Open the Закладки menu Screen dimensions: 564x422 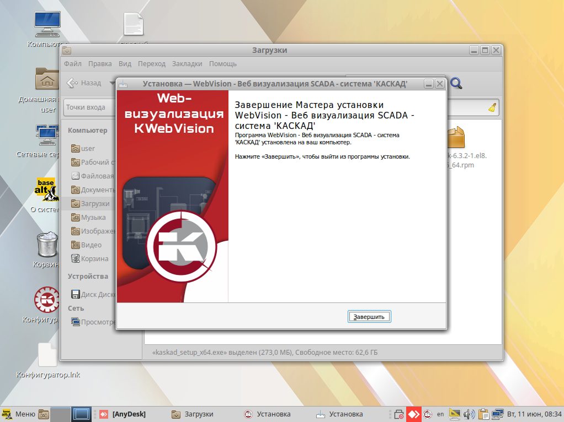[x=187, y=64]
